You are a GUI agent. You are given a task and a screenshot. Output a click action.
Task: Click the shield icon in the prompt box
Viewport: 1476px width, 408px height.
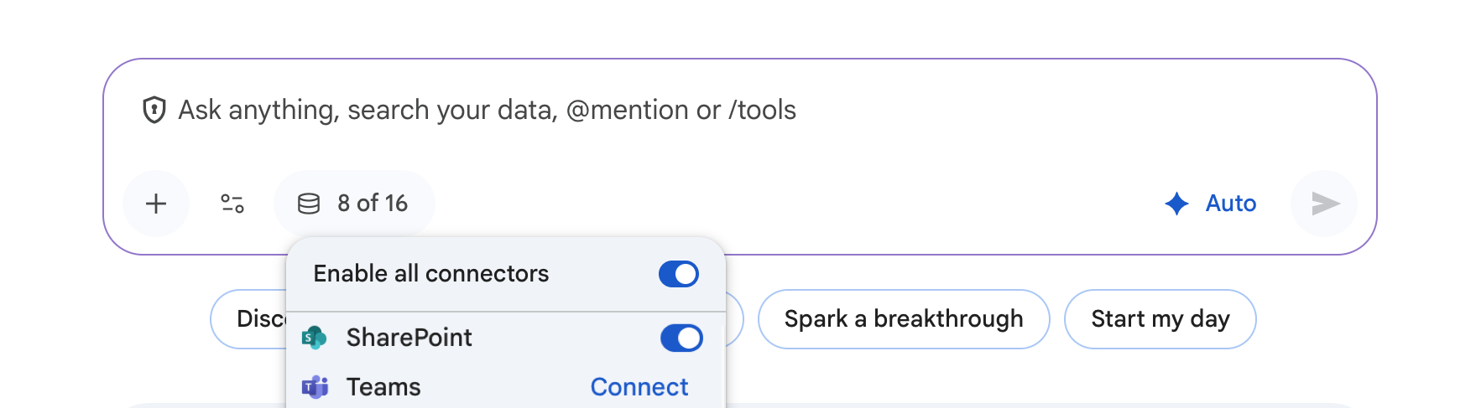pyautogui.click(x=154, y=110)
